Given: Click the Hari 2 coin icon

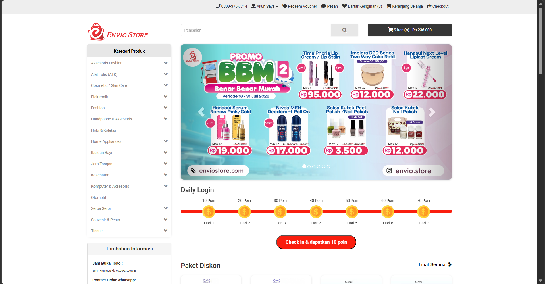Looking at the screenshot, I should 244,212.
